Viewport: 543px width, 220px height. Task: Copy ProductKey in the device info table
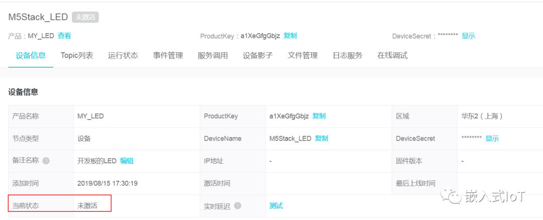click(319, 116)
